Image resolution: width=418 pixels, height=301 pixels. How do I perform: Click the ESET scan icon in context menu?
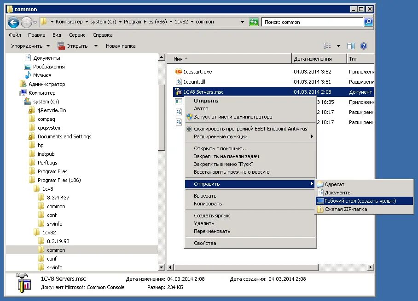point(189,129)
